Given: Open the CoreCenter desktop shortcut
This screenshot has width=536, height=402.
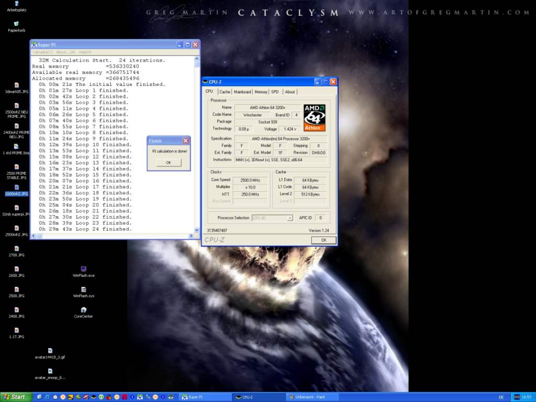Looking at the screenshot, I should (83, 313).
